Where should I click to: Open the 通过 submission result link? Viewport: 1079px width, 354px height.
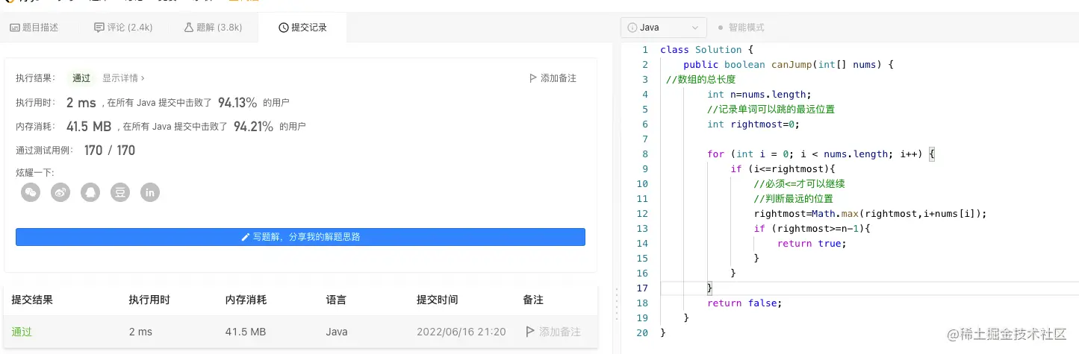tap(22, 332)
